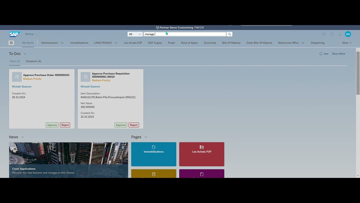This screenshot has width=360, height=203.
Task: Open the Order Bills Of Material menu item
Action: tap(259, 43)
